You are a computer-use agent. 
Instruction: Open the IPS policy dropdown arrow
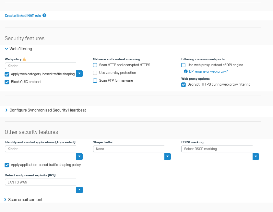pos(79,190)
